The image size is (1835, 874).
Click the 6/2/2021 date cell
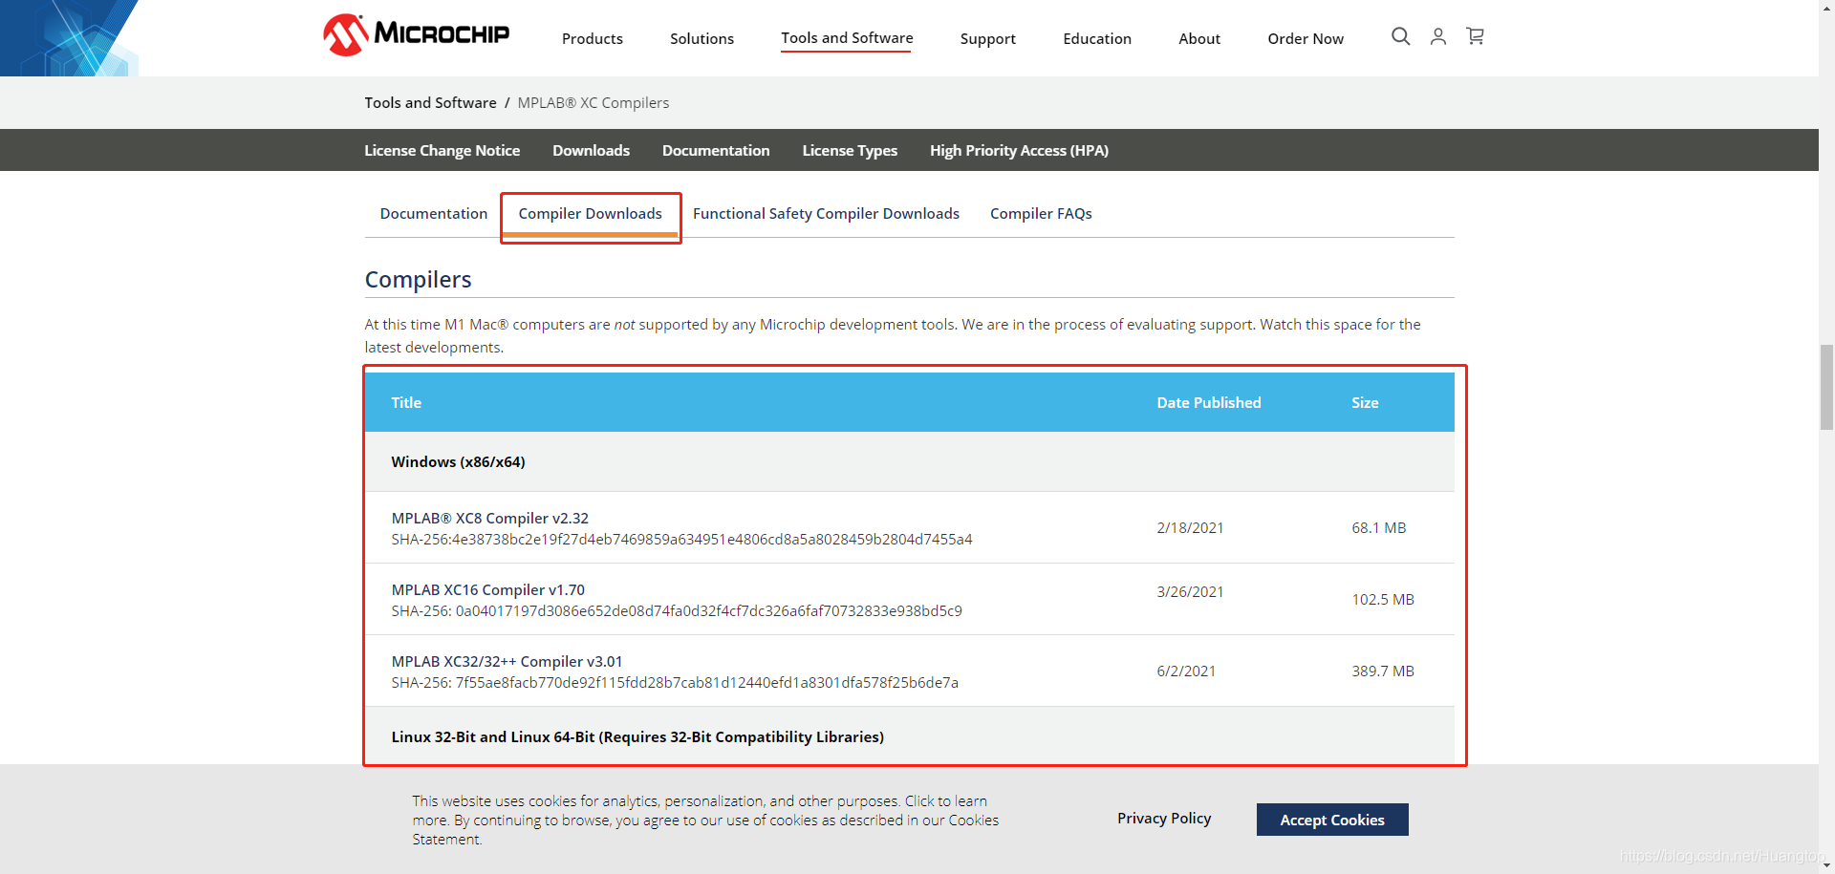point(1186,671)
